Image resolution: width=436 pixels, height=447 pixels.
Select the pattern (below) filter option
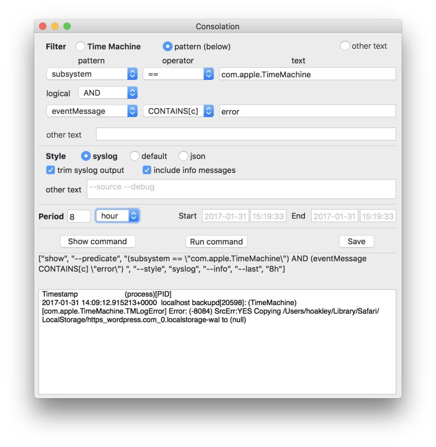(167, 46)
